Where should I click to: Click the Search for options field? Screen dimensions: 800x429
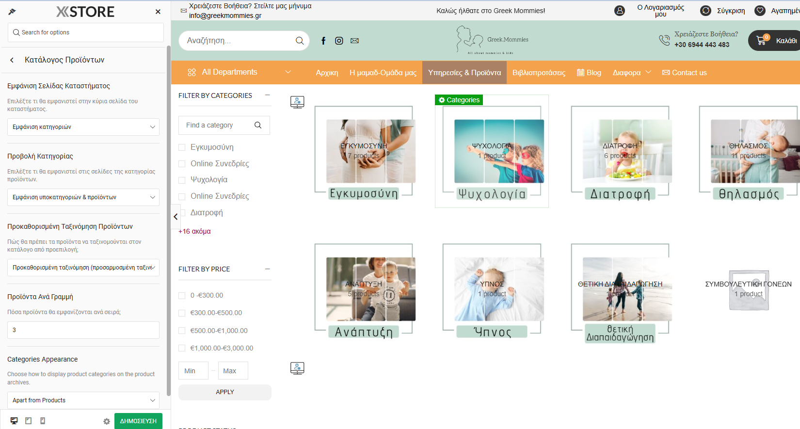click(86, 32)
